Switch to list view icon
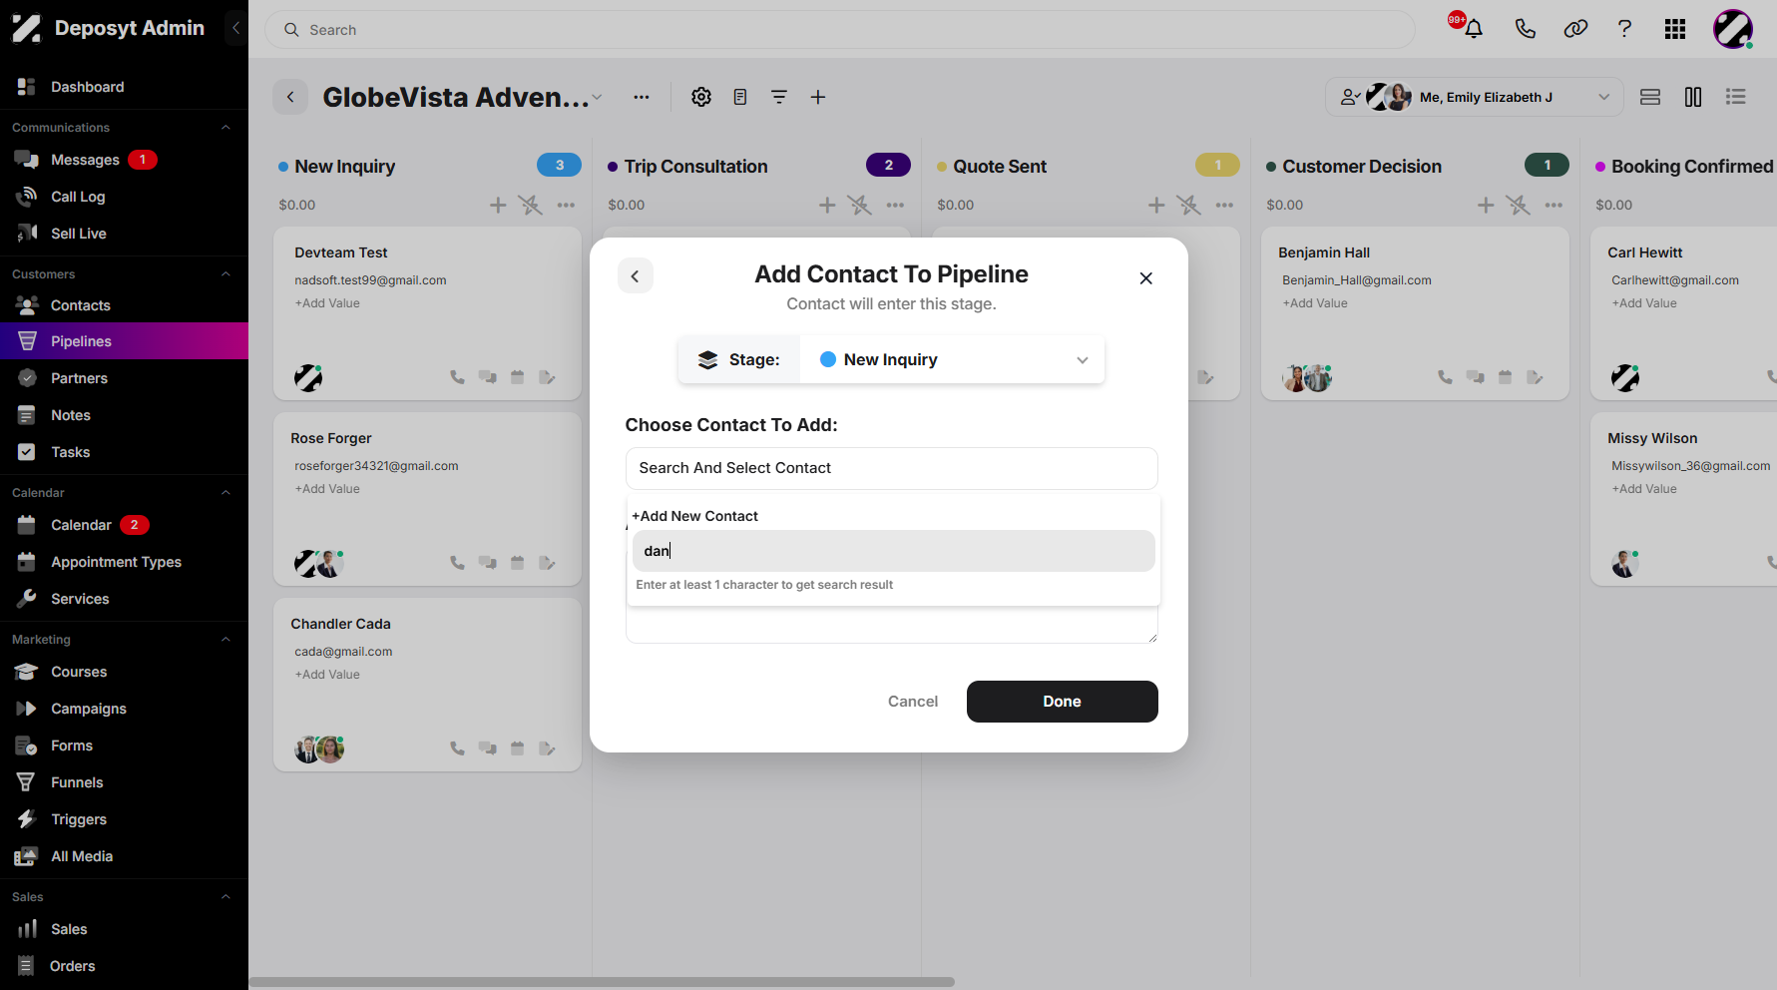The height and width of the screenshot is (990, 1777). pyautogui.click(x=1736, y=97)
